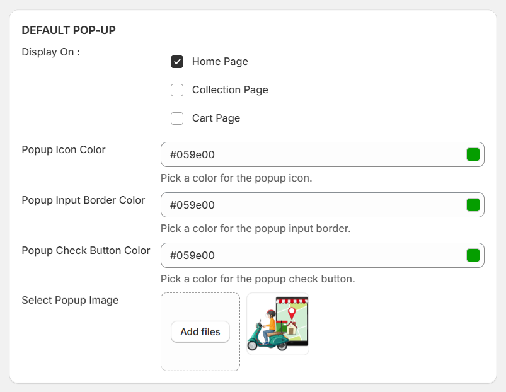Open Popup Input Border Color swatch

tap(473, 205)
